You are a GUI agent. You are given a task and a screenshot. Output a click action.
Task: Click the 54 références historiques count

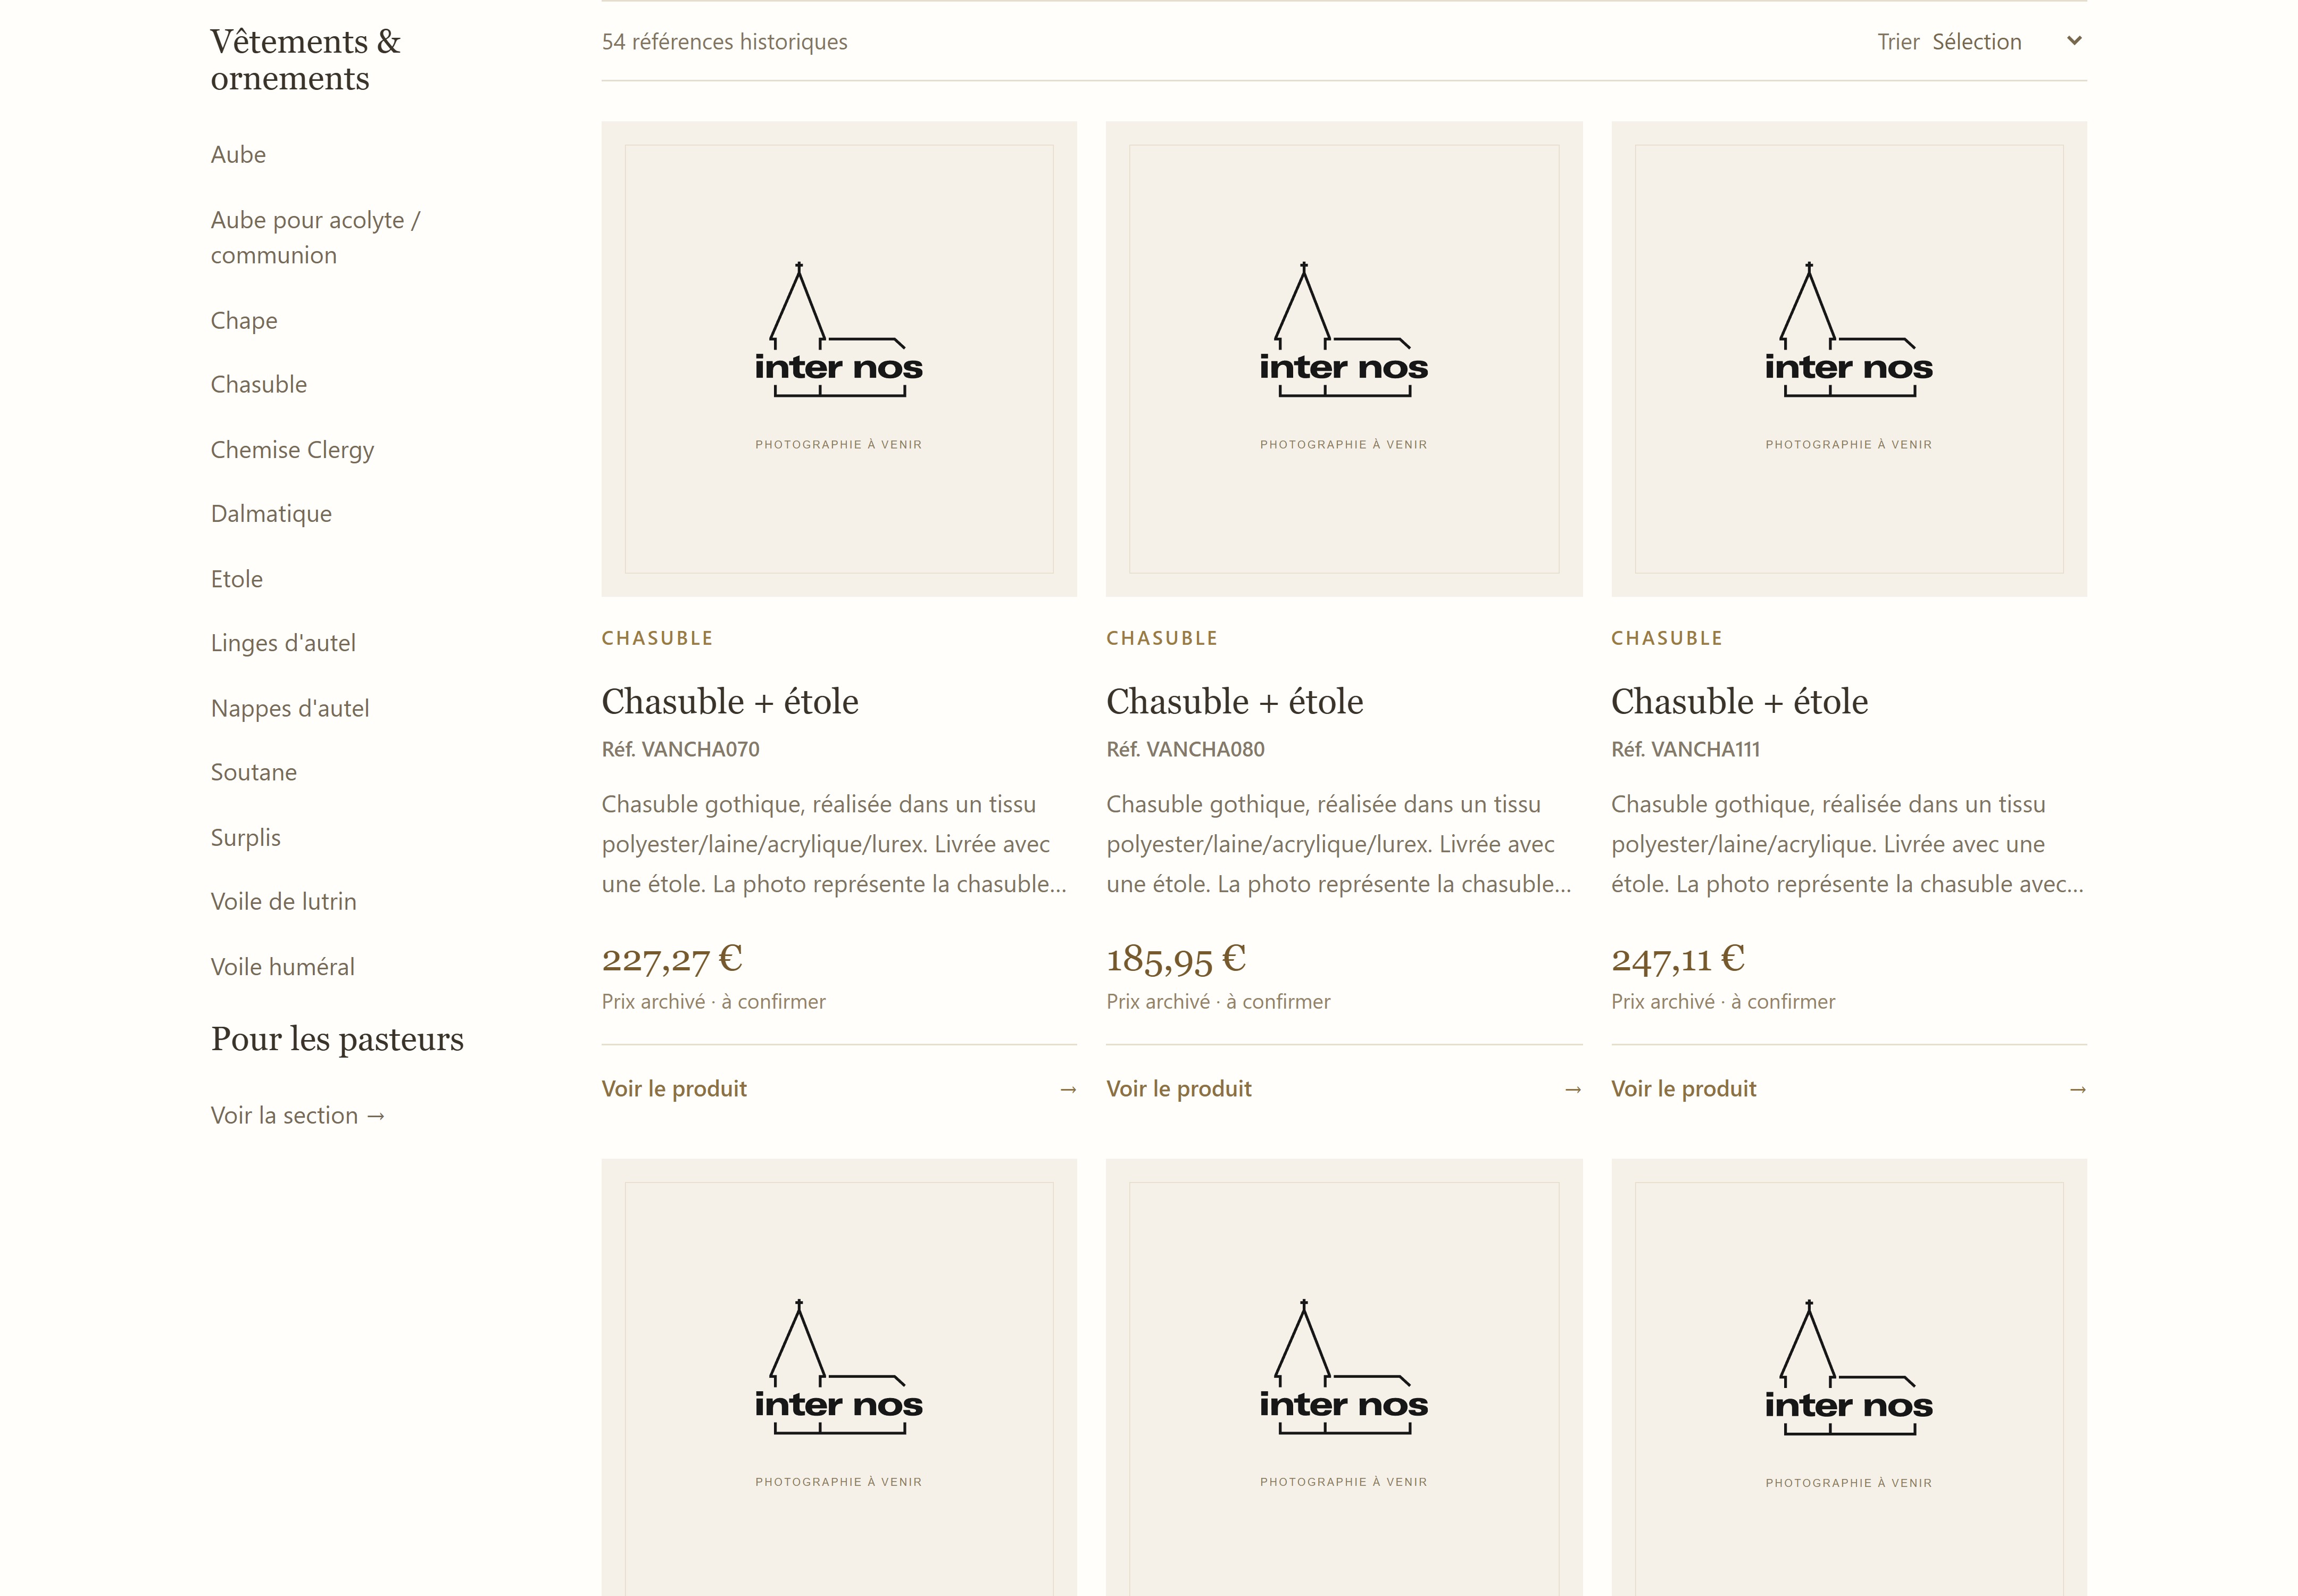(724, 42)
